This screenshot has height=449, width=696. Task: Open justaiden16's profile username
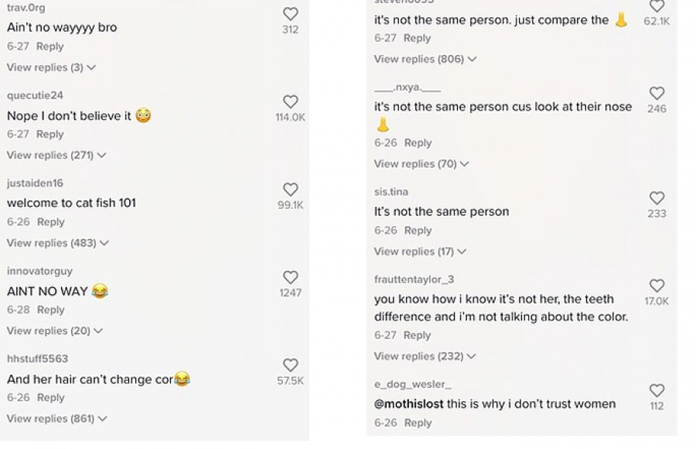point(35,183)
